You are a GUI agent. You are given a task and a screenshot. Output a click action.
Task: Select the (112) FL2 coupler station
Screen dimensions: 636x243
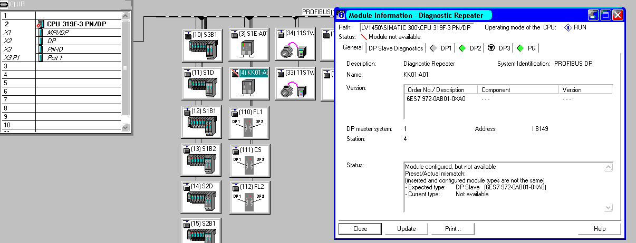click(x=249, y=198)
